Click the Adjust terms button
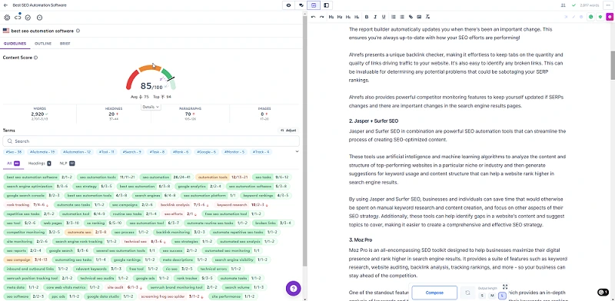615x301 pixels. [x=288, y=131]
